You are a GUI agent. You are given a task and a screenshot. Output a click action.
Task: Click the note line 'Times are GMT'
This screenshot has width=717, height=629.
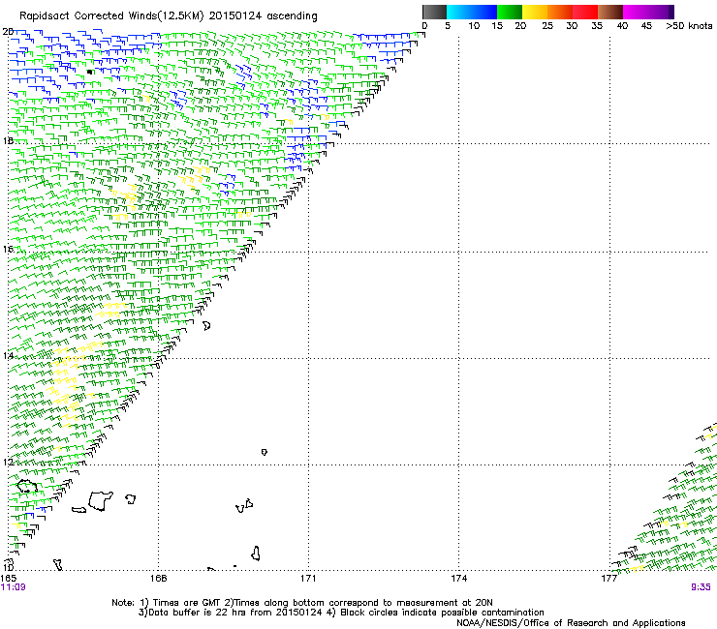click(187, 603)
